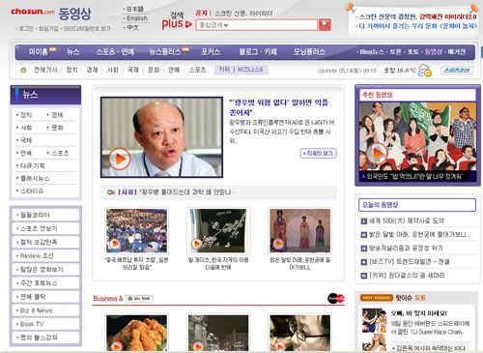
Task: Click the numbered icon beside 세계 500대 제약사로 도약
Action: (x=363, y=221)
